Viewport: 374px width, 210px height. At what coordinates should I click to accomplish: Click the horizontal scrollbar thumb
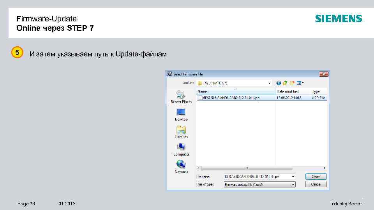(247, 168)
